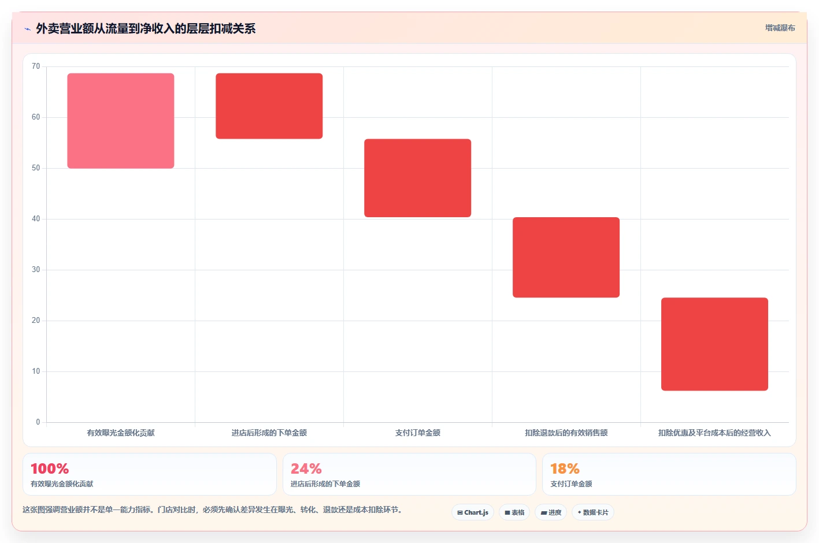Screen dimensions: 819x543
Task: Click the 18% data card
Action: [x=669, y=474]
